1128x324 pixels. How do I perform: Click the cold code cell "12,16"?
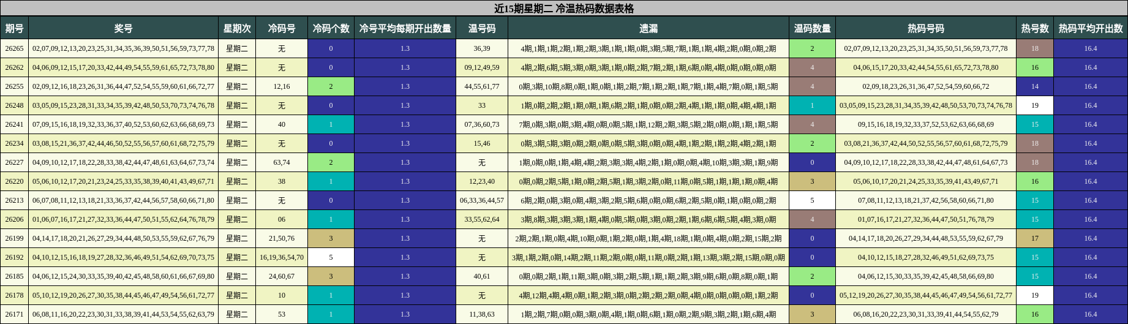282,86
